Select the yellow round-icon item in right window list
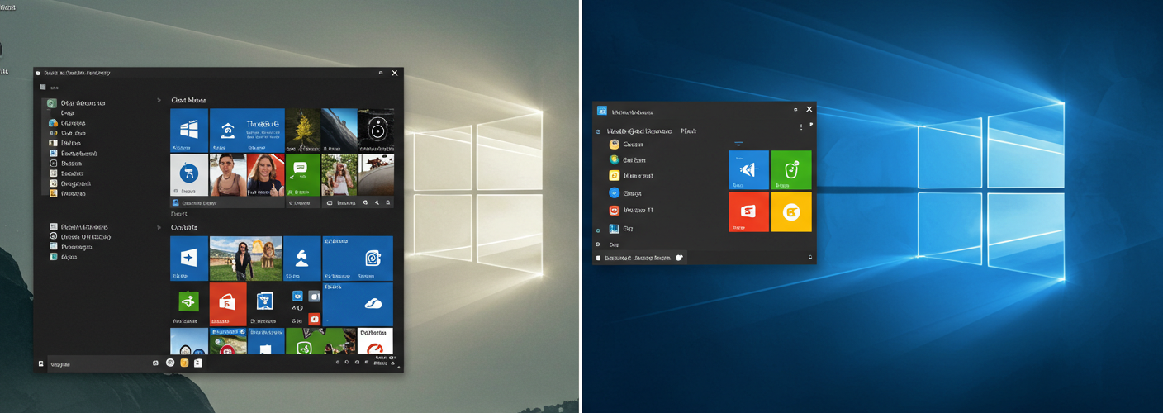 (626, 145)
